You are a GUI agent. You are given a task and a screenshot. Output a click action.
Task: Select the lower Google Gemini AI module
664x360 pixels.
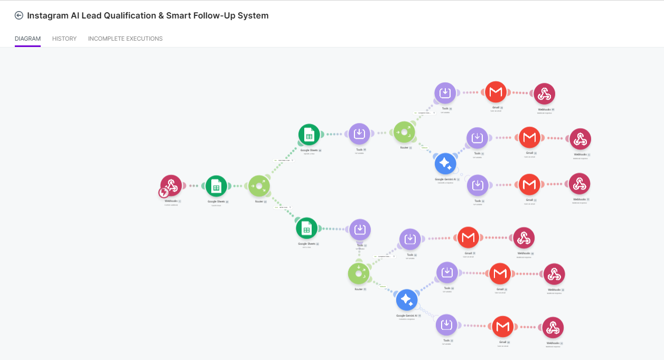click(407, 300)
